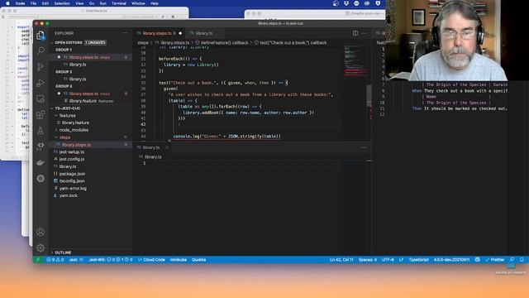Click the remote window indicator in status bar
The height and width of the screenshot is (298, 529).
click(x=38, y=260)
